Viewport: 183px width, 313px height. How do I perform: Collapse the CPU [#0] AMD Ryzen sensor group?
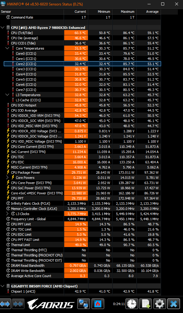pos(2,28)
